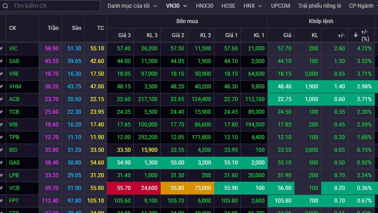378x213 pixels.
Task: Expand the Danh mục của tôi dropdown
Action: pyautogui.click(x=132, y=6)
